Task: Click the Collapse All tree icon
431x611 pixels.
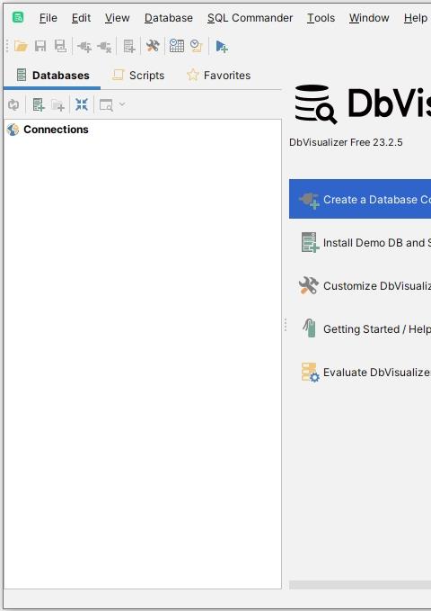Action: [x=82, y=104]
